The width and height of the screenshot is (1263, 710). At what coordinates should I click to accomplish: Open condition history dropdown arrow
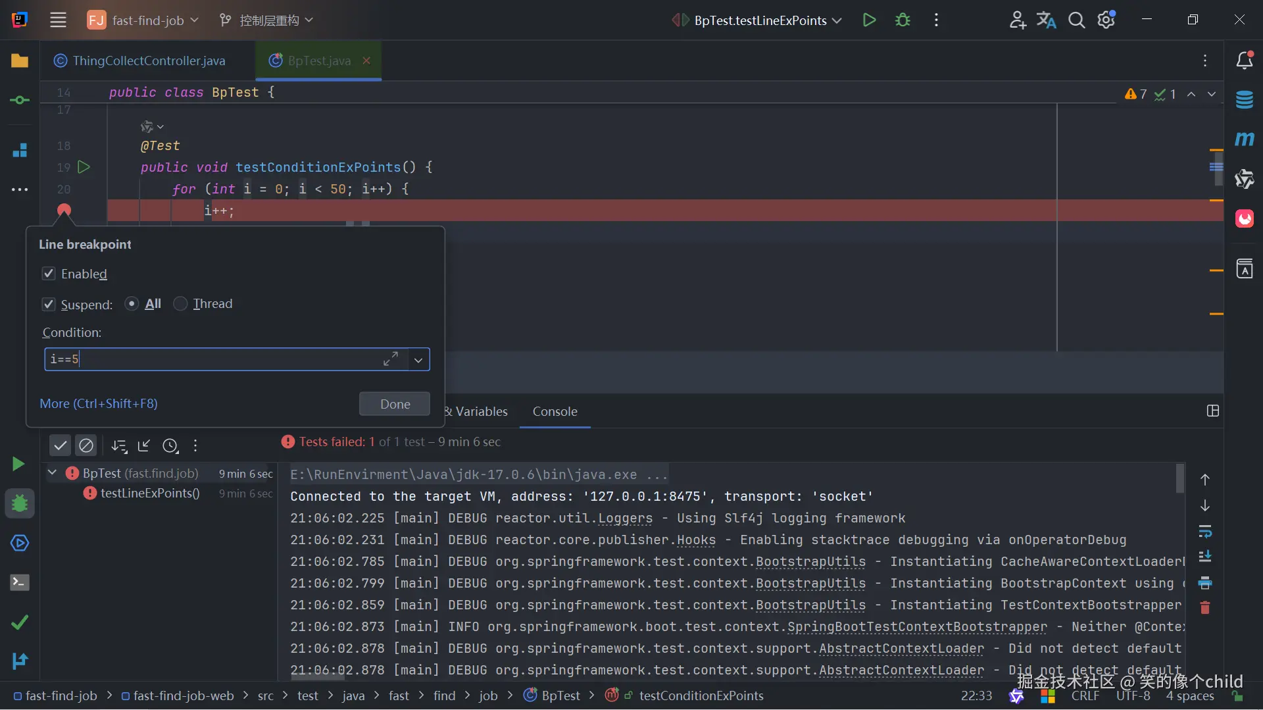click(x=418, y=360)
